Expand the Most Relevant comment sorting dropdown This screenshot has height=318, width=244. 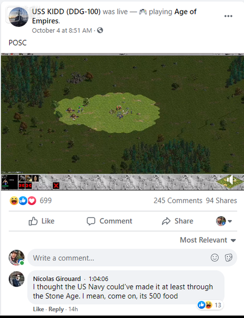(x=208, y=240)
